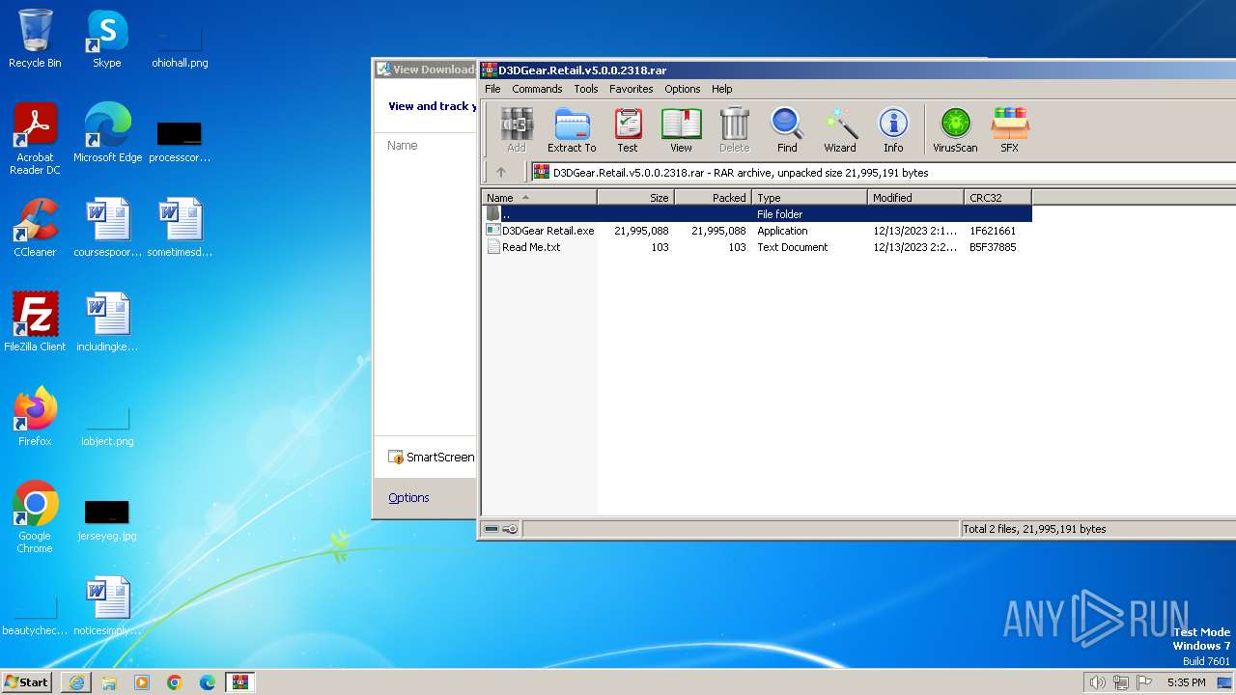Click the clock showing 5:35 PM

click(x=1186, y=682)
